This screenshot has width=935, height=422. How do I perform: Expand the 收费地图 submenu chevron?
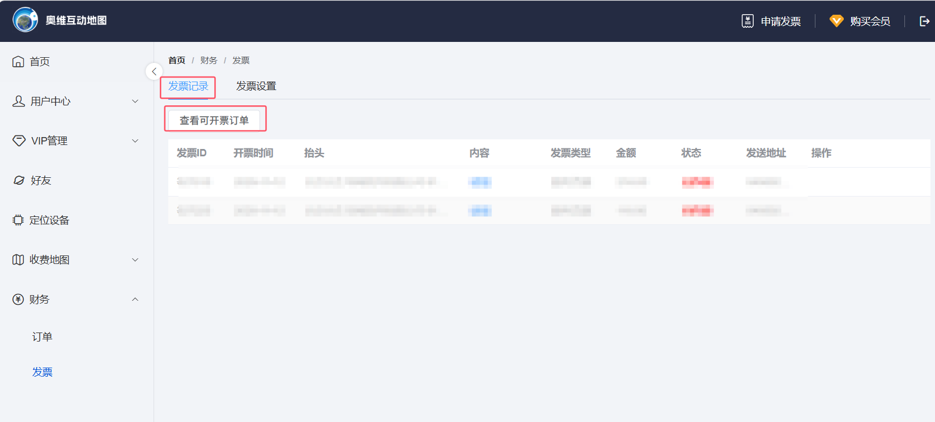click(x=135, y=260)
